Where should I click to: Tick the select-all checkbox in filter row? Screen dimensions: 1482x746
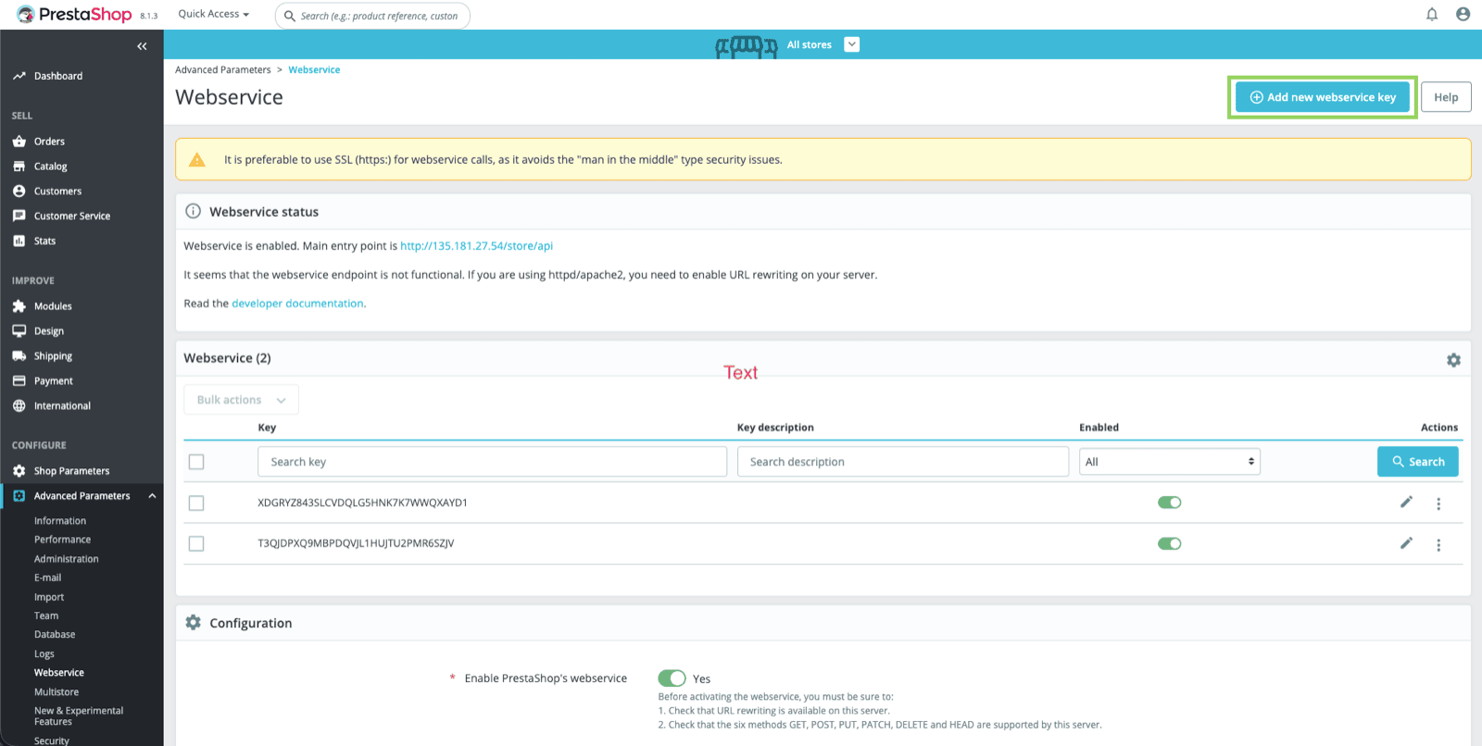click(196, 462)
